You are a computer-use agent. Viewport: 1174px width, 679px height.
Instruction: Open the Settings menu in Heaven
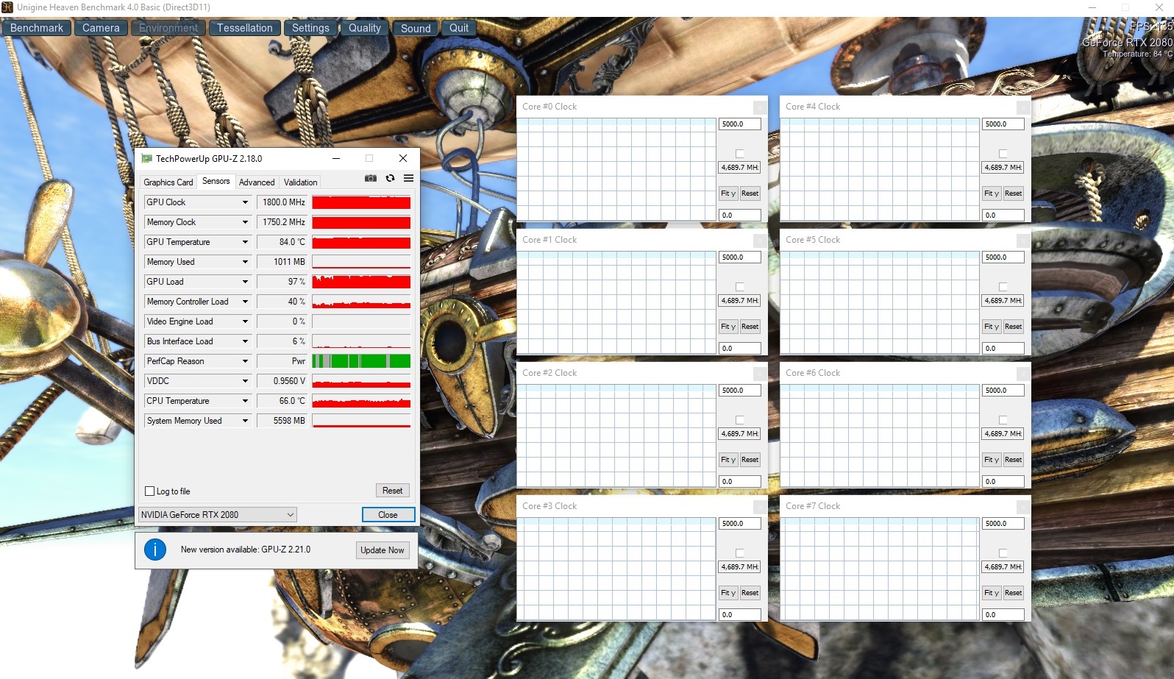[310, 28]
